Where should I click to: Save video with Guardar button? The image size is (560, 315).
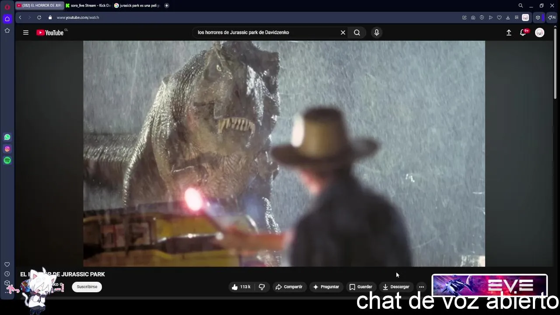[361, 287]
